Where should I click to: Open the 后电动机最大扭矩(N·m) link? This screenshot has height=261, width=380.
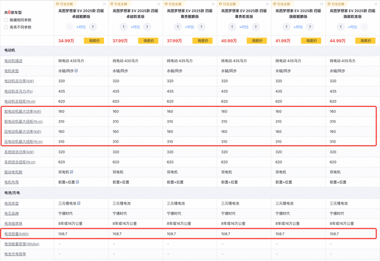tap(24, 141)
